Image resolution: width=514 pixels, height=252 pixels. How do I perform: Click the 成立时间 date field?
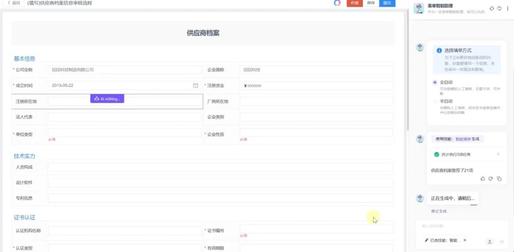coord(125,86)
